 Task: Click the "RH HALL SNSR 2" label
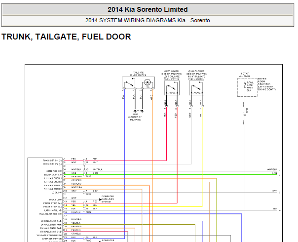(53, 189)
